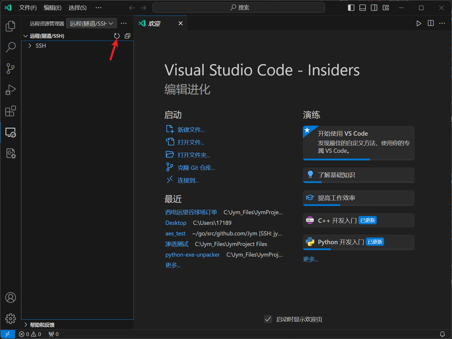Toggle the secondary side bar layout icon

point(374,8)
